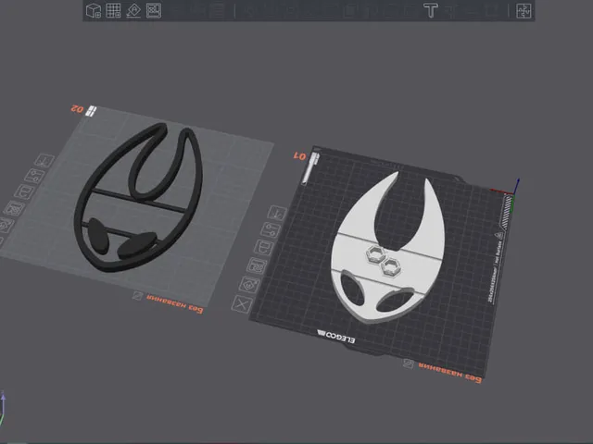Open plate 02 settings sliders icon
The width and height of the screenshot is (593, 444).
pyautogui.click(x=35, y=176)
